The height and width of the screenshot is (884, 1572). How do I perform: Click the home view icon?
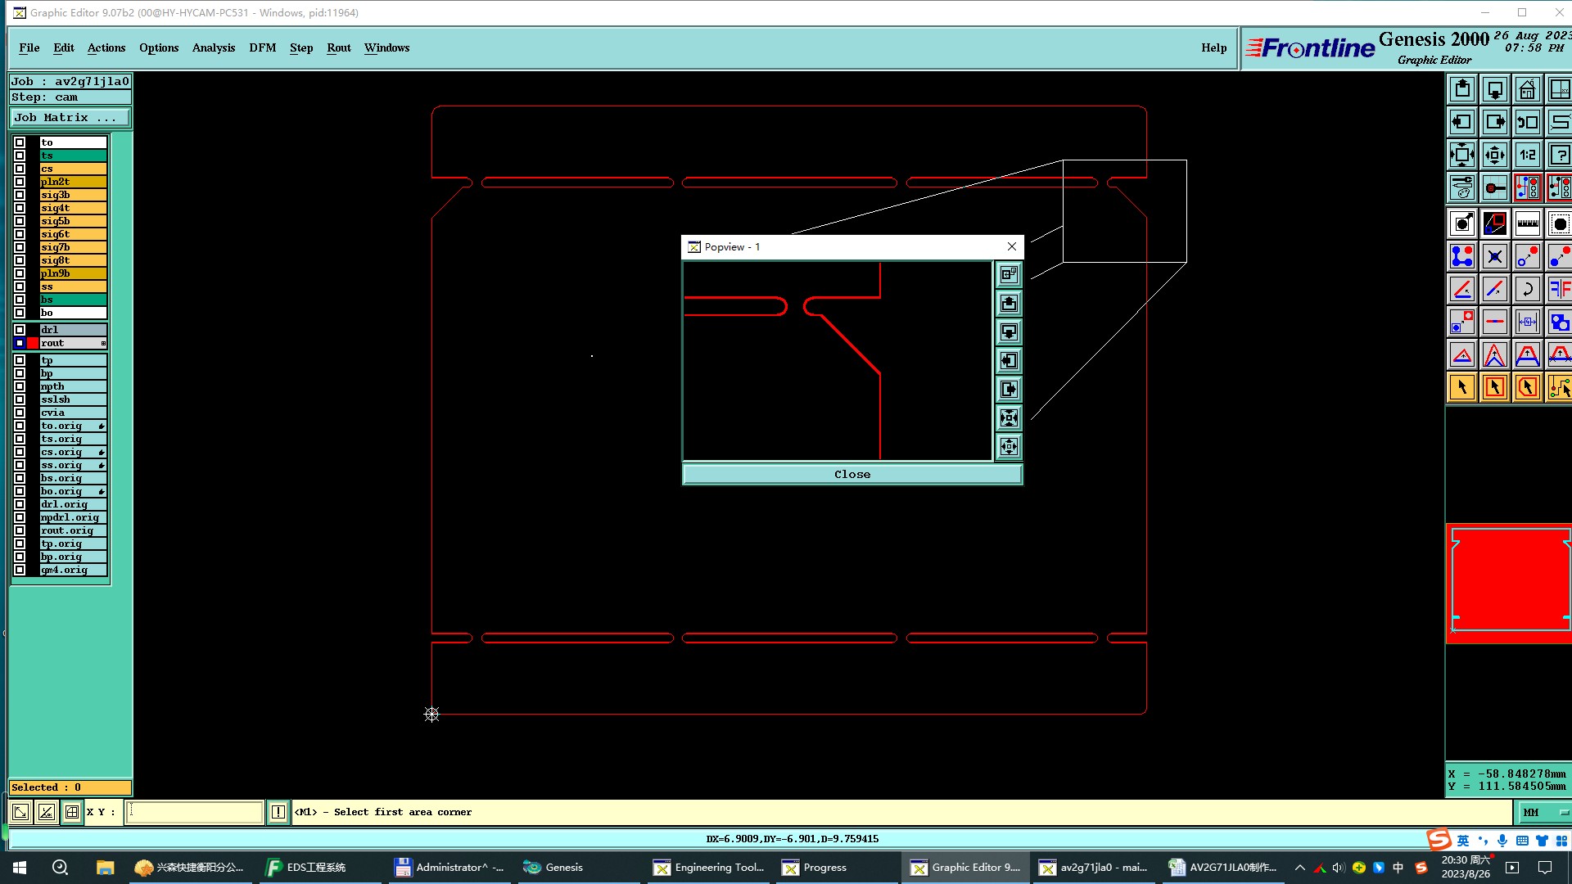(x=1527, y=89)
